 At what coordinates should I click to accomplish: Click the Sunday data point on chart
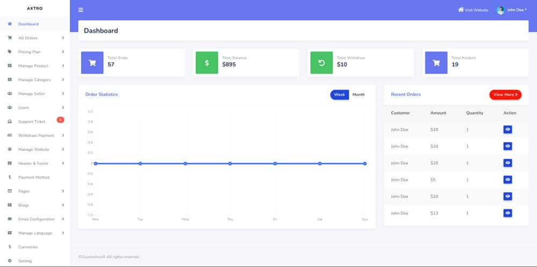click(x=365, y=164)
